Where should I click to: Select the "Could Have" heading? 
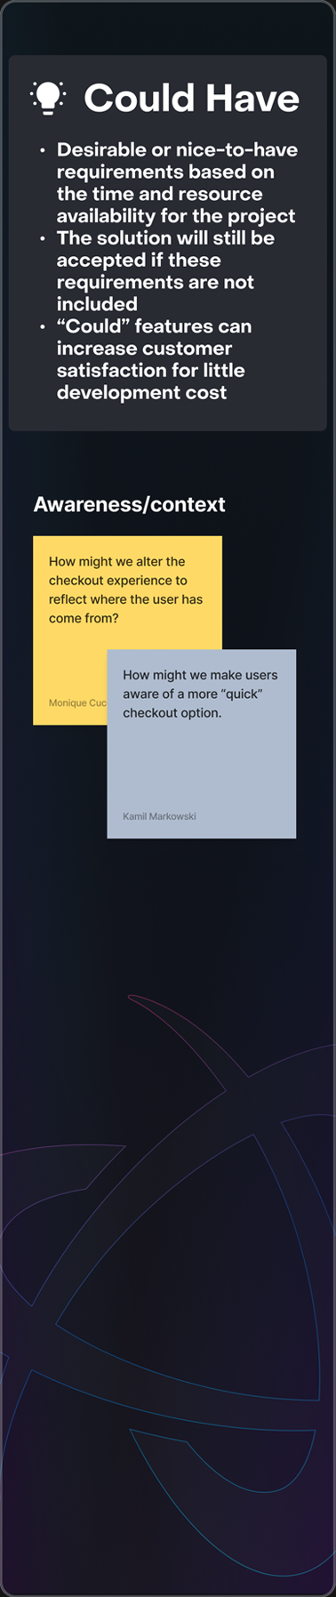(x=191, y=98)
